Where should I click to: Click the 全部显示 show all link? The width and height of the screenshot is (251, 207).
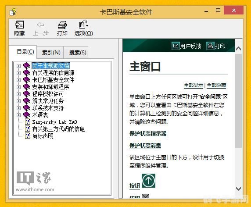click(x=194, y=85)
